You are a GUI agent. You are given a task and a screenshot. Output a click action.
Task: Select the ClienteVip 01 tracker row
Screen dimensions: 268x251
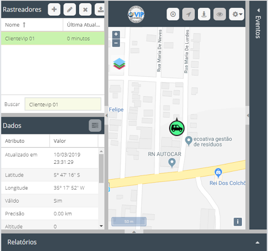tap(53, 38)
